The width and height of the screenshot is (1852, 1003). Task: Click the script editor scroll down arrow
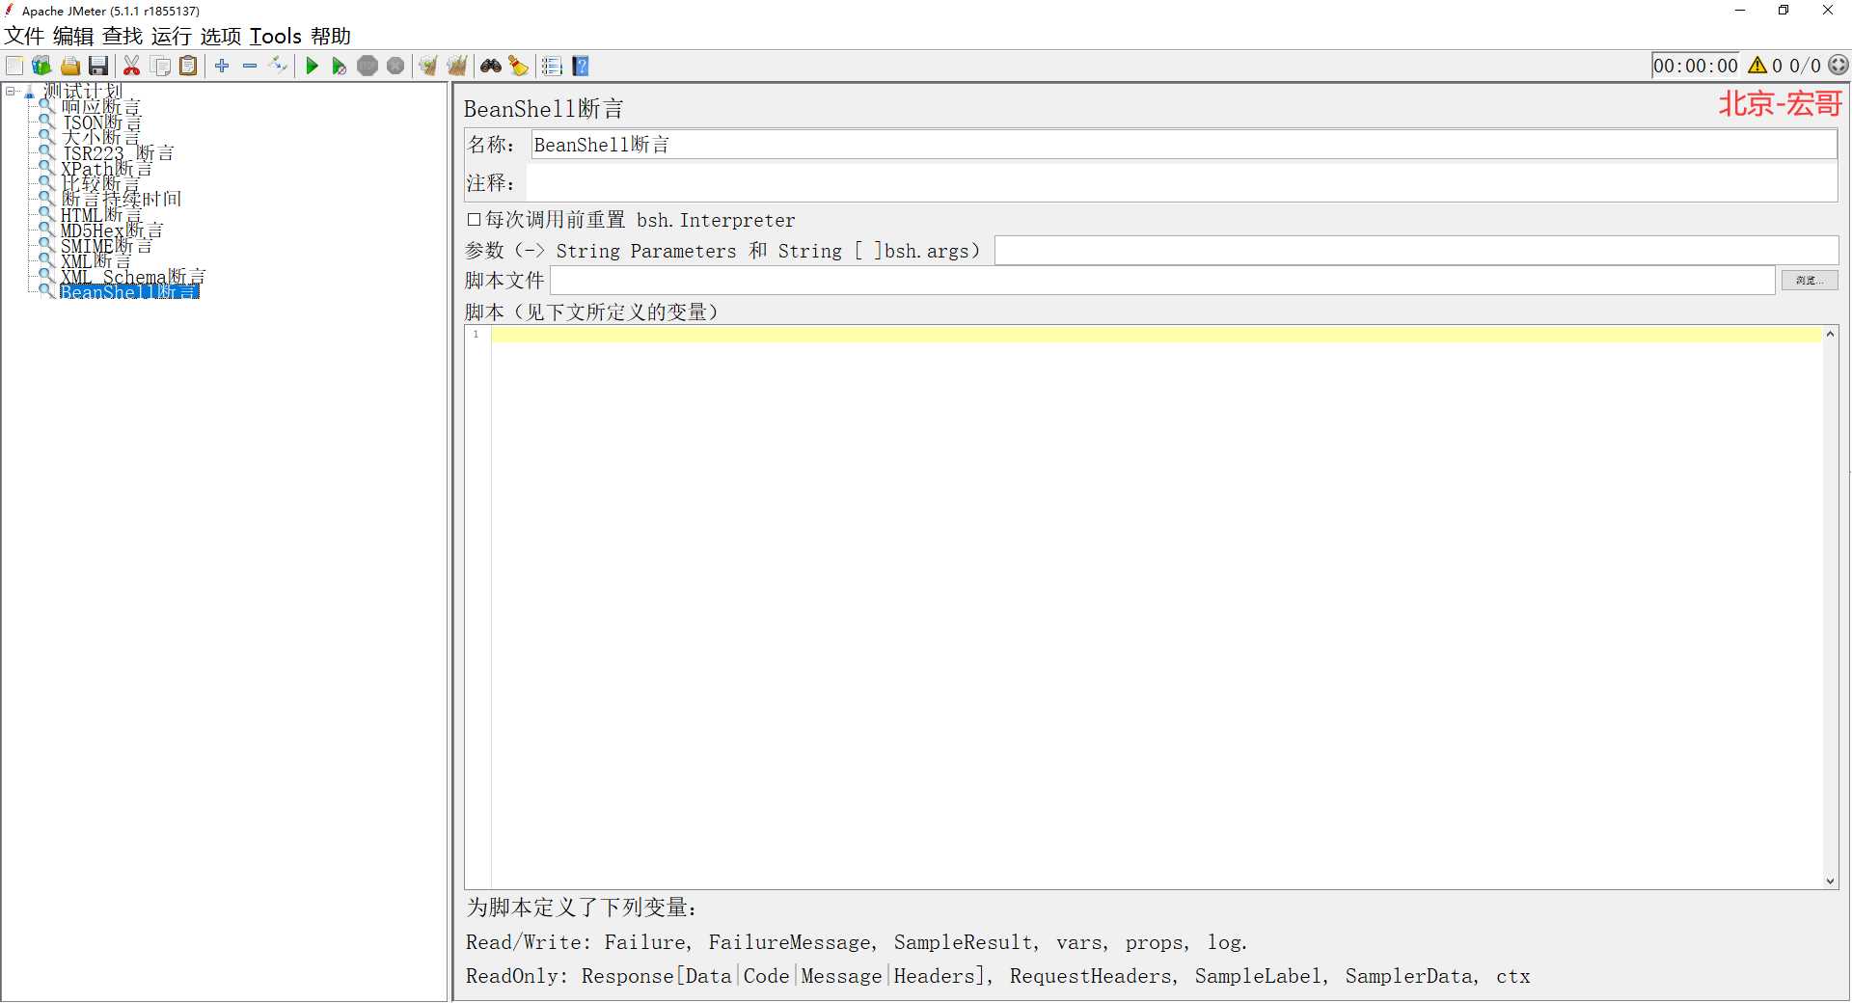click(x=1830, y=881)
